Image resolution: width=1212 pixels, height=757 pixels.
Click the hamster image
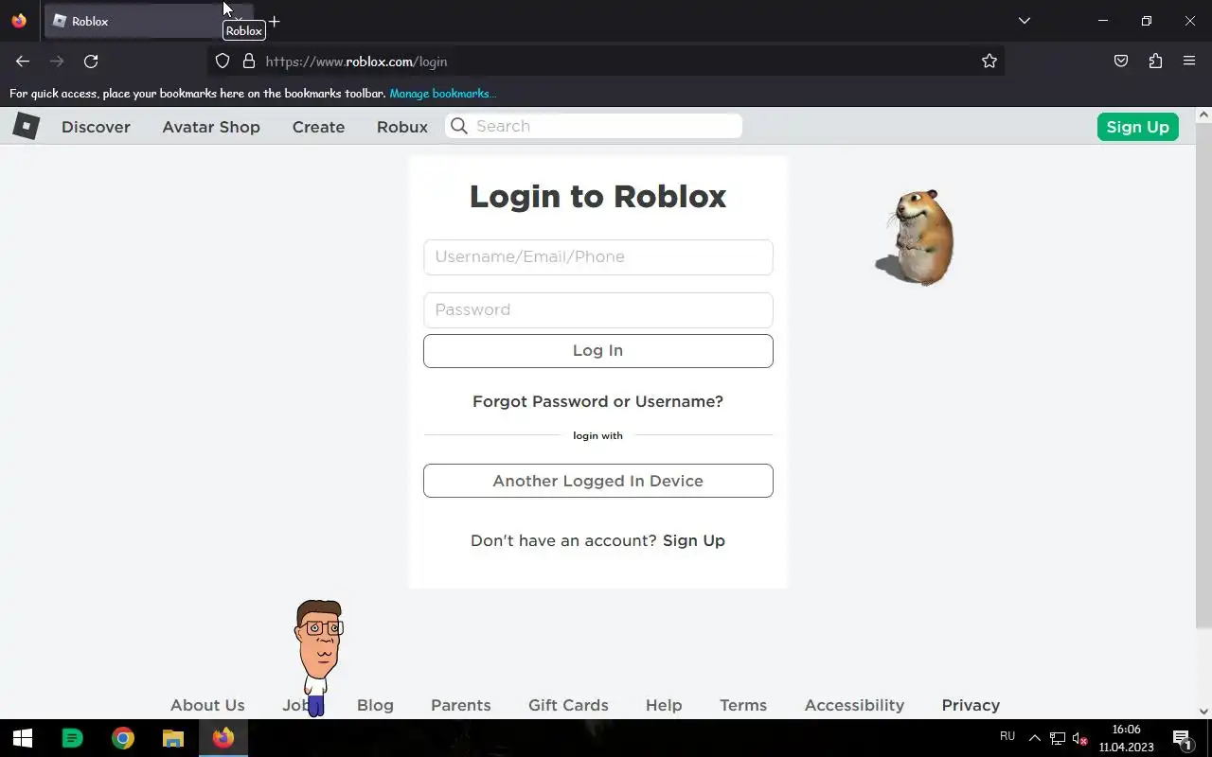(916, 237)
